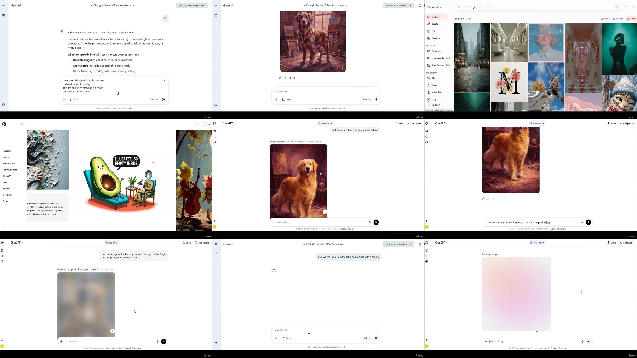The height and width of the screenshot is (358, 637).
Task: Open ChatGPT model dropdown in 'Image created' window
Action: [x=229, y=124]
